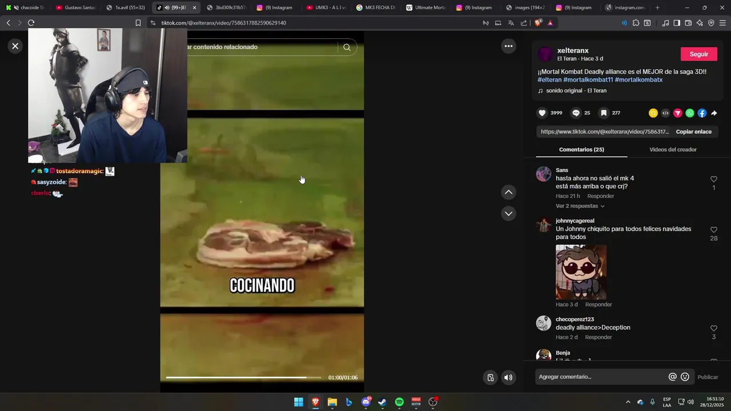Click the Copiar enlace button
731x411 pixels.
pyautogui.click(x=694, y=132)
